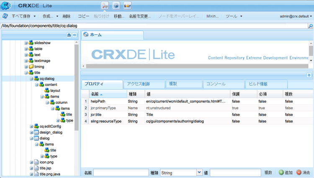Open the package manager box icon in header
This screenshot has width=314, height=178.
pos(116,5)
